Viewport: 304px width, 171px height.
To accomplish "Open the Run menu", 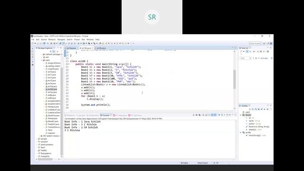I will 83,39.
